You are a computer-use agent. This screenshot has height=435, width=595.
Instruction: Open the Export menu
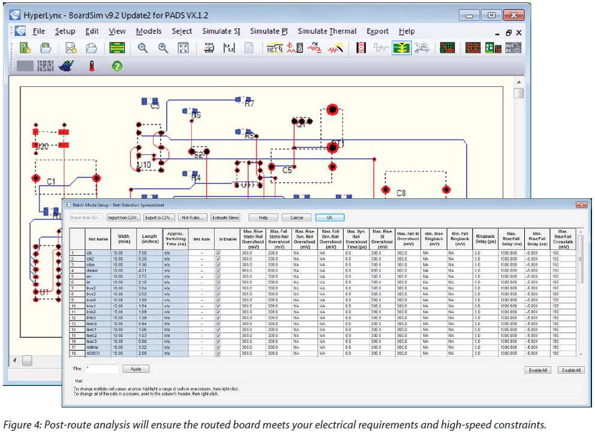[377, 31]
